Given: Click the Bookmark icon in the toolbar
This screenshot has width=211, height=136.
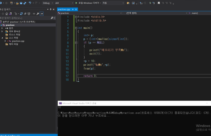Looking at the screenshot, I should pos(159,3).
